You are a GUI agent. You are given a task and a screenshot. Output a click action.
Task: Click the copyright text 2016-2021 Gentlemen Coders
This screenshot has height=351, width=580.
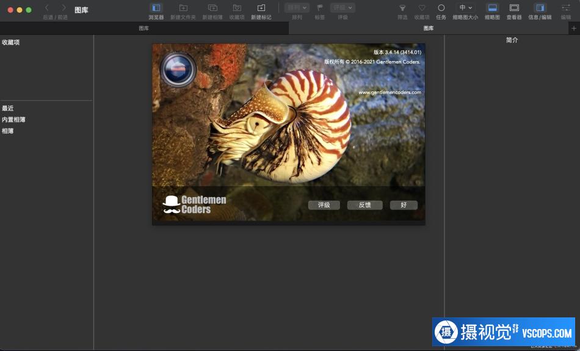(x=372, y=62)
